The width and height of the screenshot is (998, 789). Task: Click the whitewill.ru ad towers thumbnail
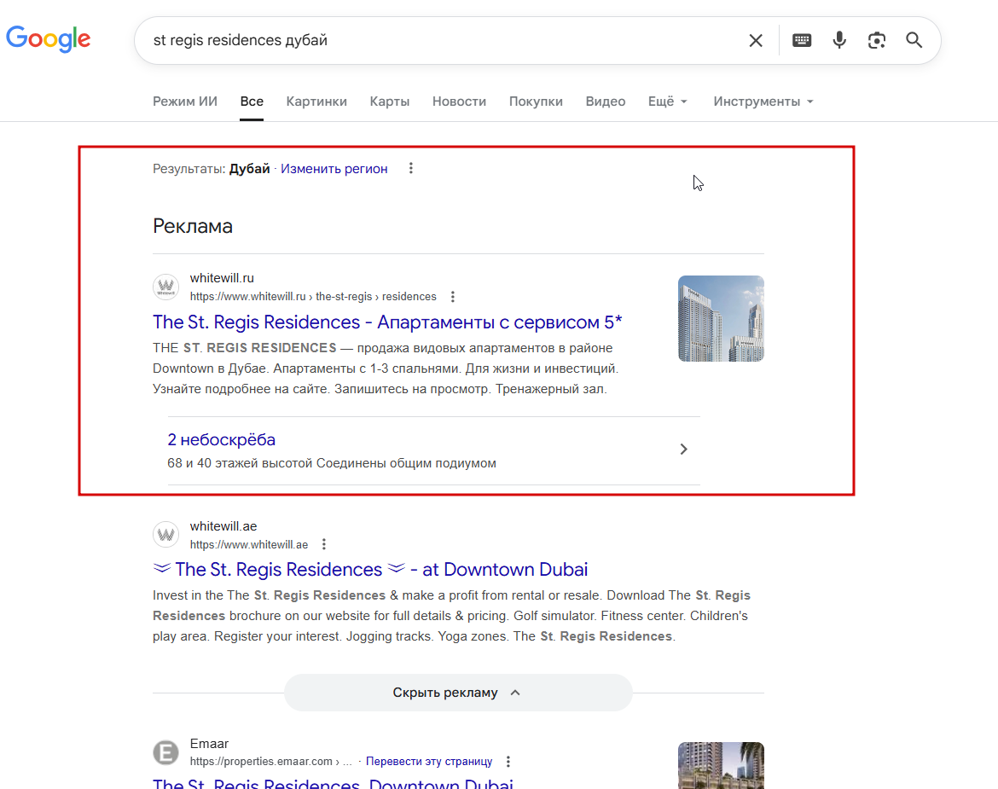pos(721,318)
